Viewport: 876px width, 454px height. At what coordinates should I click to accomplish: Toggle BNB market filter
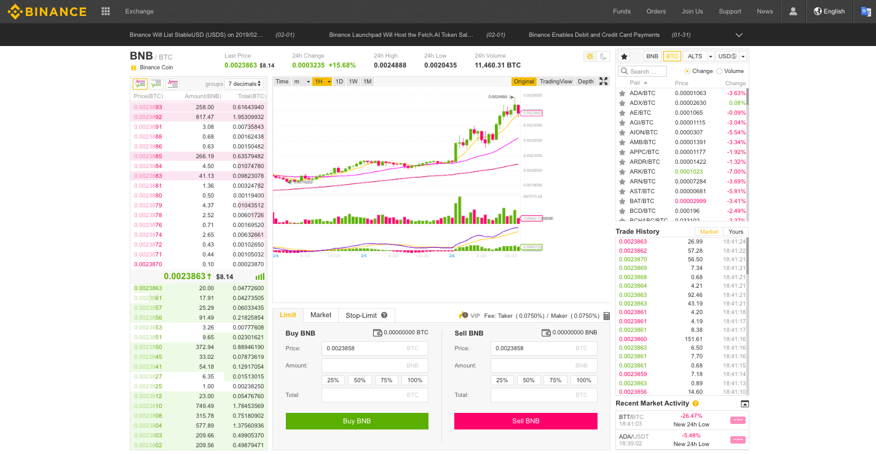(652, 56)
